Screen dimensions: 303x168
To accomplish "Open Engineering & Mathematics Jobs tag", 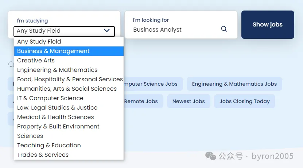I will [x=234, y=84].
